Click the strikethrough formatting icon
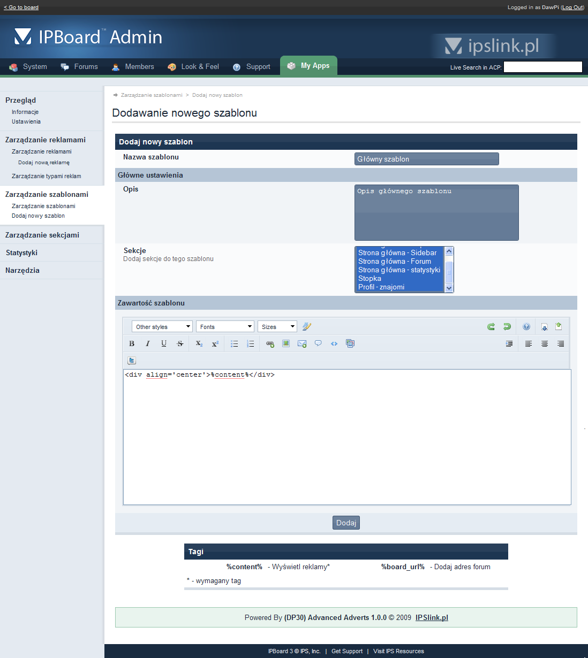The height and width of the screenshot is (658, 588). (180, 343)
